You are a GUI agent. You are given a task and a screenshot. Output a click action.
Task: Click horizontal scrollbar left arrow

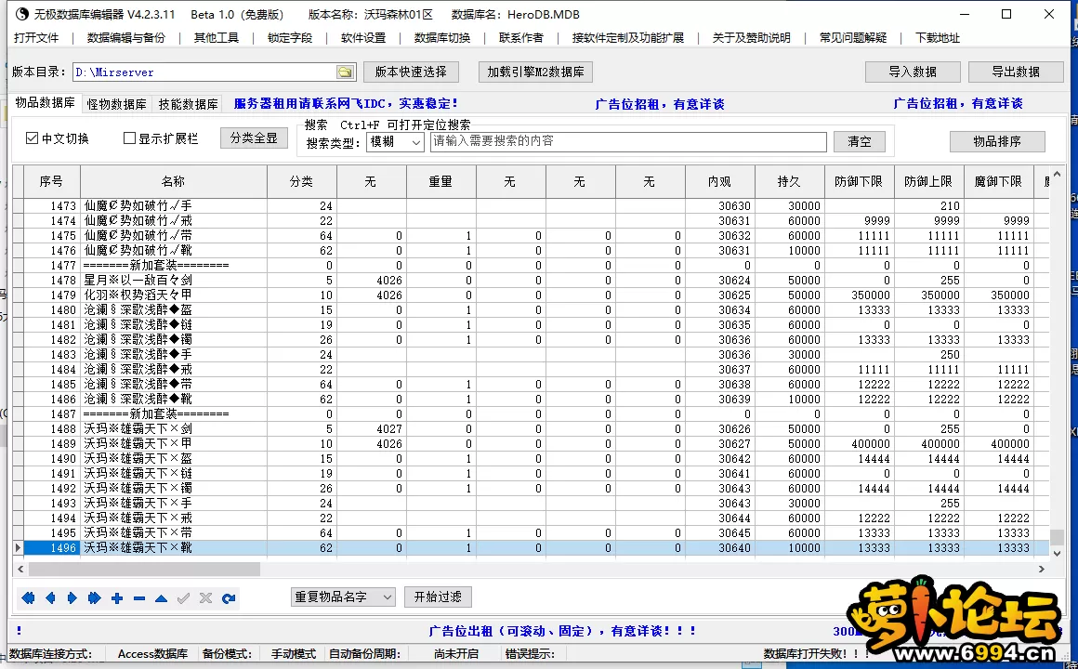20,570
